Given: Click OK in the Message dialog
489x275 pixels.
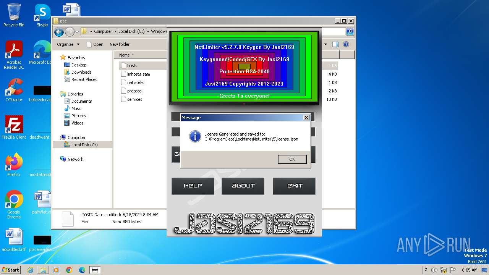Looking at the screenshot, I should coord(292,159).
